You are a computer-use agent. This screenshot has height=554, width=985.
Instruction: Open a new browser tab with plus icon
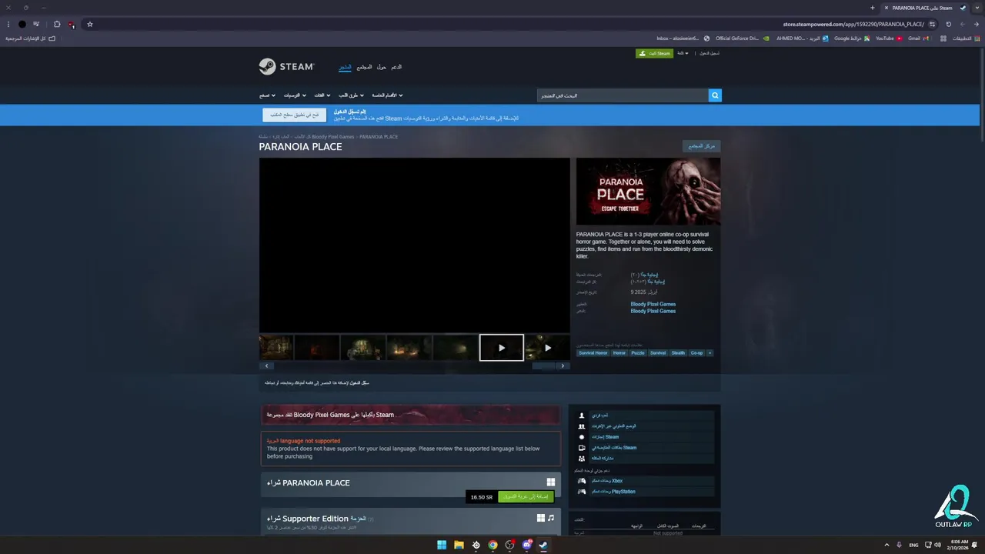(872, 8)
